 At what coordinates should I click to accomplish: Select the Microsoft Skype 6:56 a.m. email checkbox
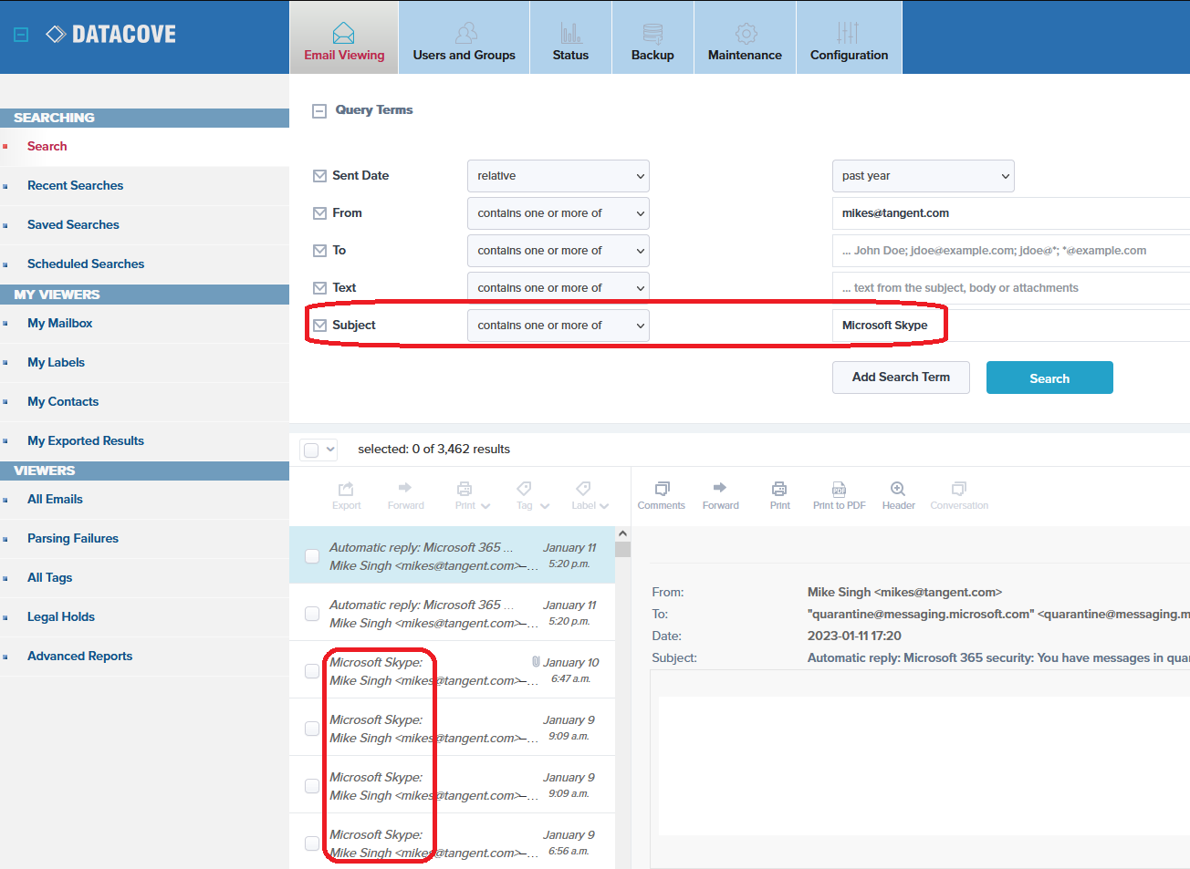312,843
